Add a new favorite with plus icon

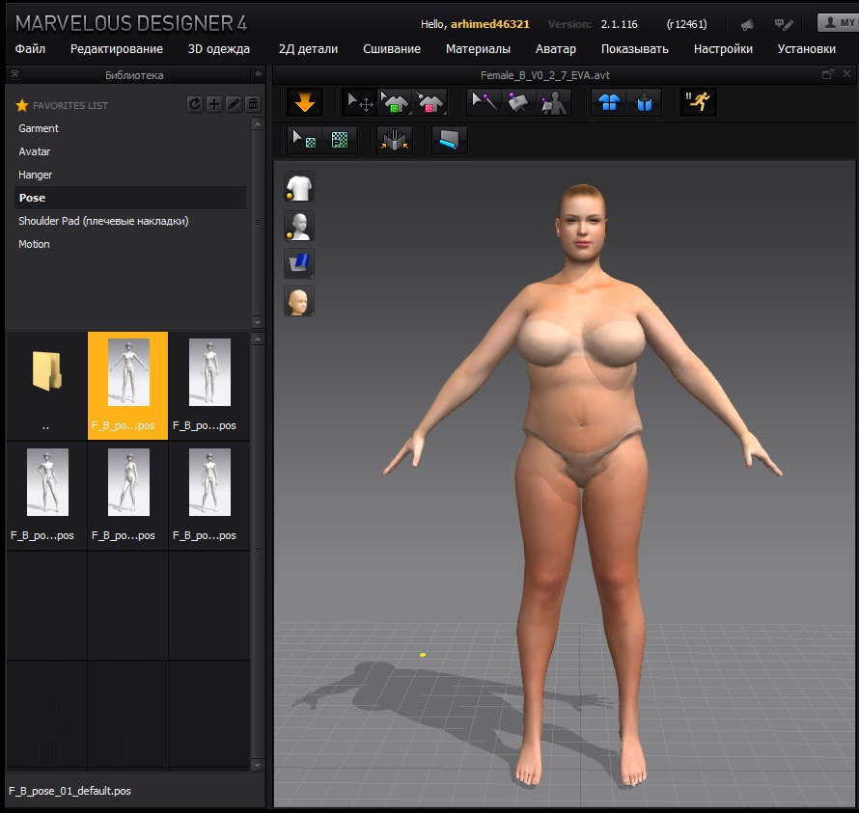click(214, 104)
